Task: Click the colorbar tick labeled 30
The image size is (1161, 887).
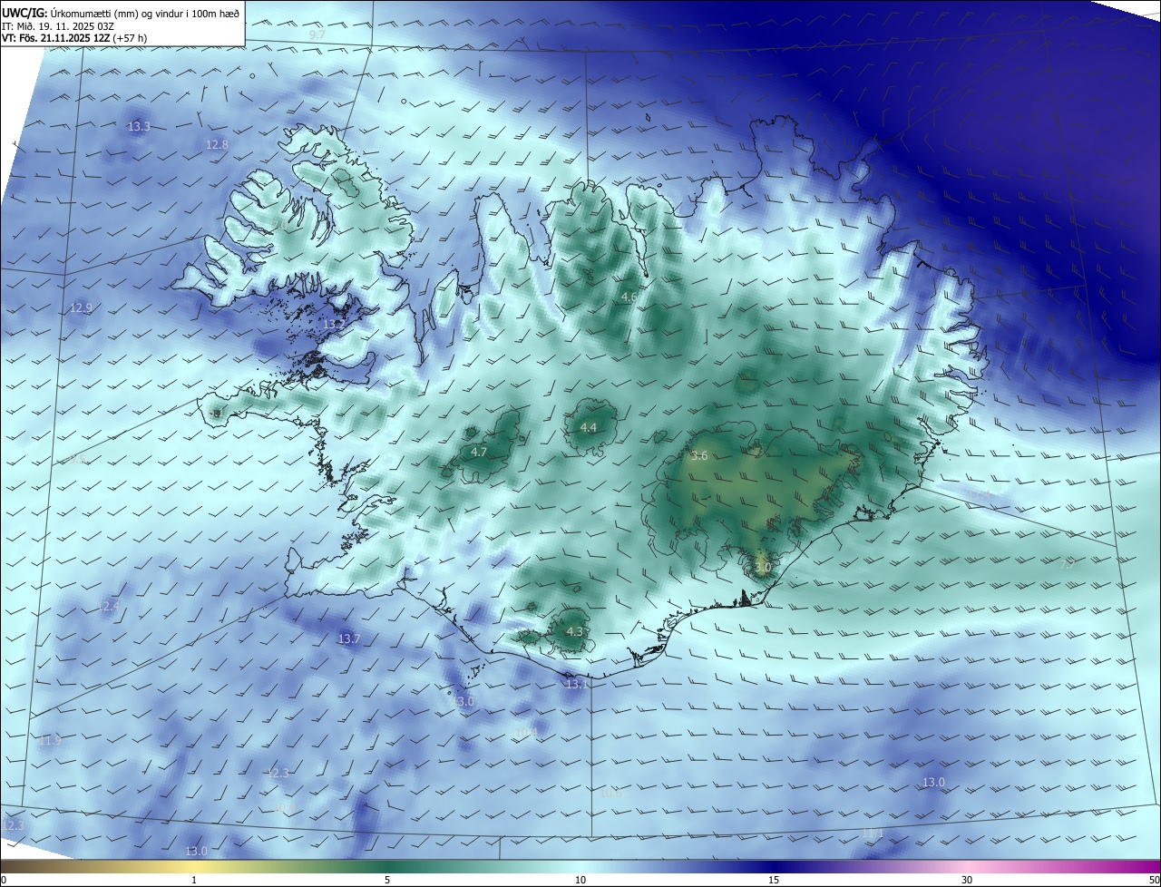Action: tap(967, 880)
